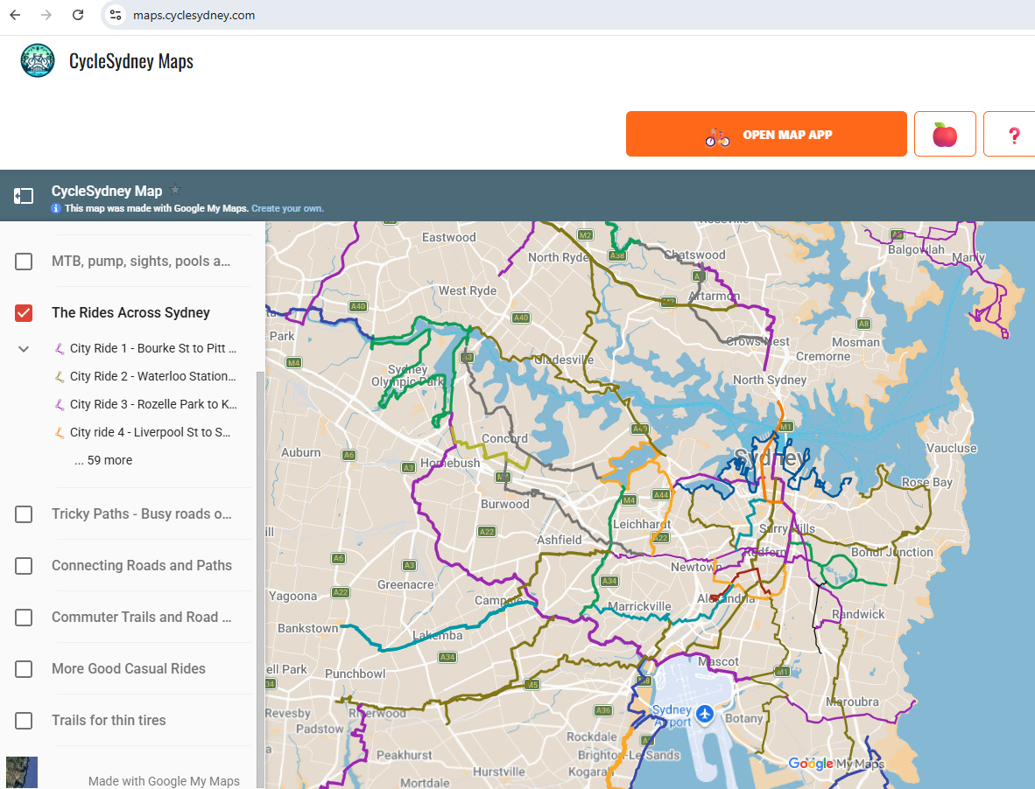Screen dimensions: 1035x789
Task: Click the OPEN MAP APP button
Action: click(765, 134)
